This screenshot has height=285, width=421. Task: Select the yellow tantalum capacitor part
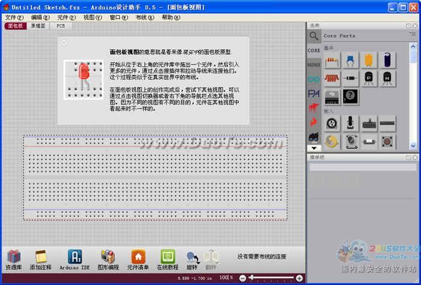coord(369,61)
